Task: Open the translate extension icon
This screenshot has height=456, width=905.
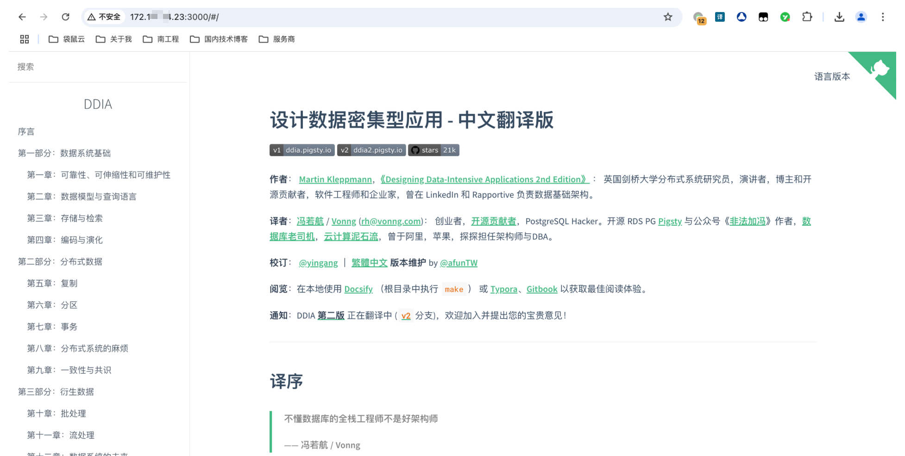Action: (720, 17)
